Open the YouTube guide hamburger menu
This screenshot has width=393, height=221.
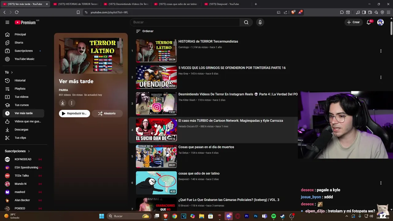point(7,22)
